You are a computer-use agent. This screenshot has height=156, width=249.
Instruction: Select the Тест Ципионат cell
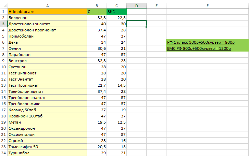[x=47, y=73]
